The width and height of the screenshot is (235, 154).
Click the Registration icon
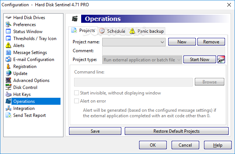8,67
